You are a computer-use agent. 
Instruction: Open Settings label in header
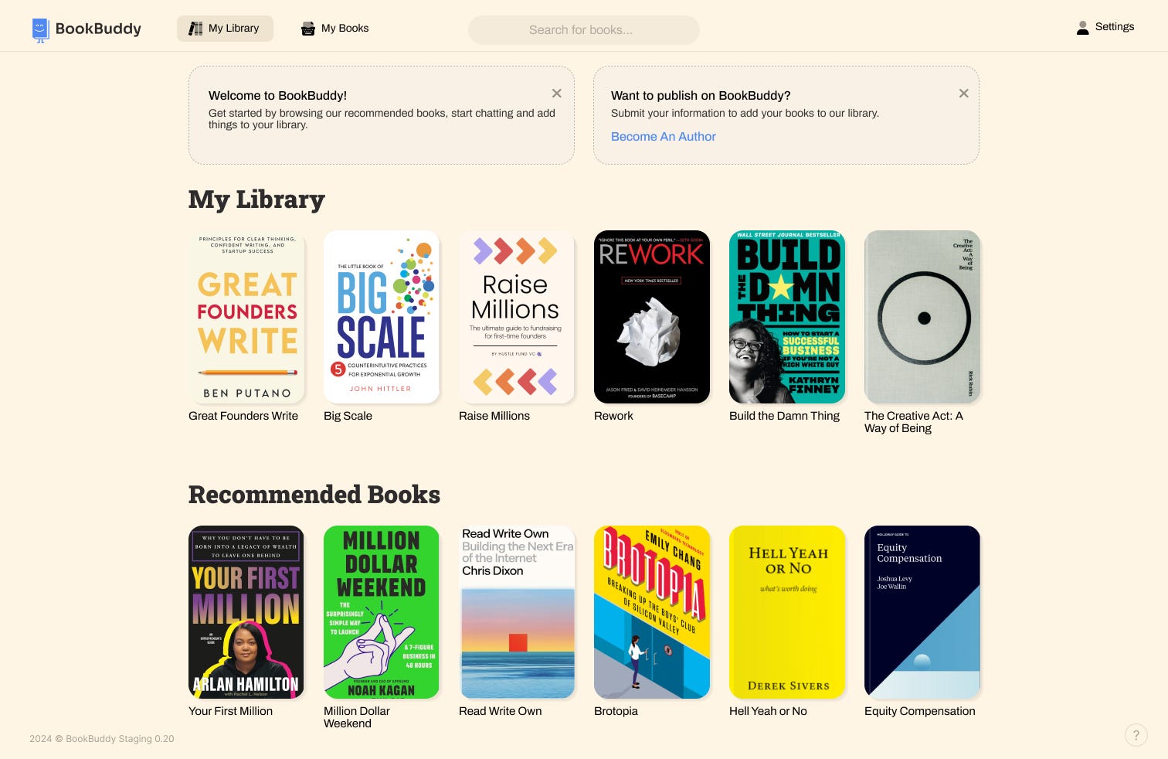pos(1115,27)
